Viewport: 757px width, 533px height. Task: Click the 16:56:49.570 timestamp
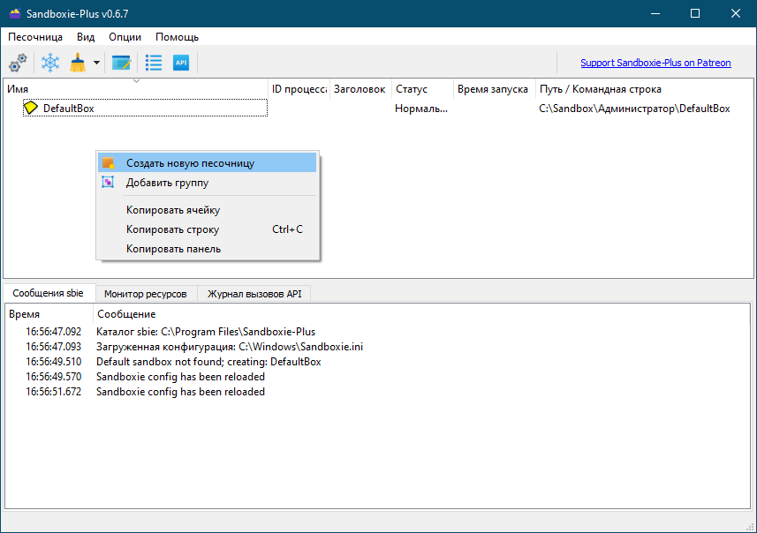click(54, 377)
